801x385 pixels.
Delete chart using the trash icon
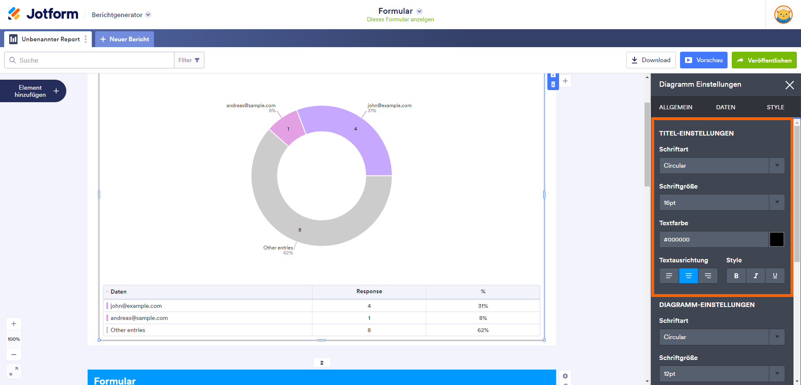coord(553,85)
